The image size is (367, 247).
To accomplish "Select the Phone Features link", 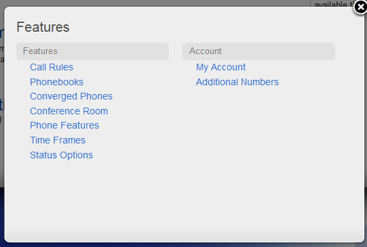I will pyautogui.click(x=64, y=125).
